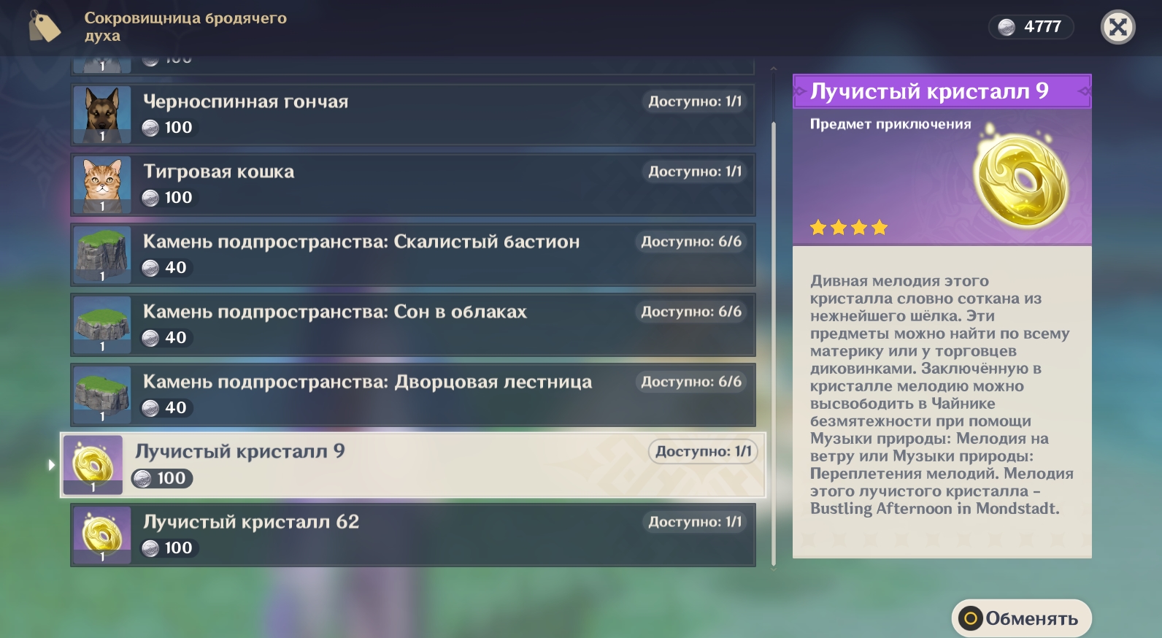Select Камень подпространства: Дворцовая лестница
This screenshot has width=1162, height=638.
[x=413, y=394]
